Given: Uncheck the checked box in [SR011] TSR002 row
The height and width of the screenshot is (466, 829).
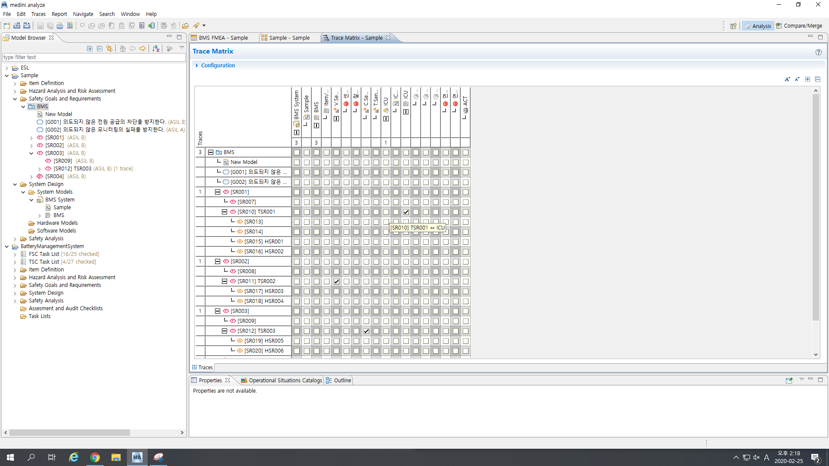Looking at the screenshot, I should tap(336, 282).
